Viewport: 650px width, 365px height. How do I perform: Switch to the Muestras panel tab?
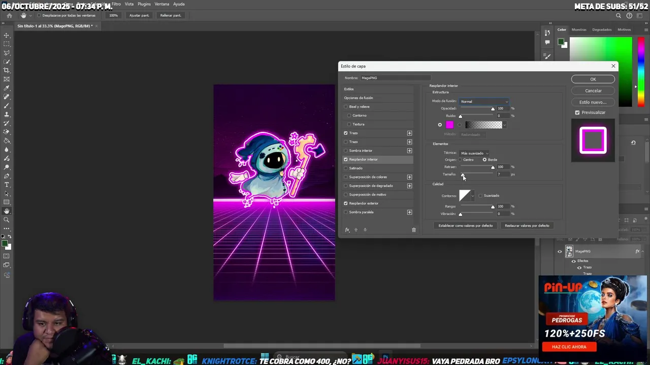tap(579, 29)
